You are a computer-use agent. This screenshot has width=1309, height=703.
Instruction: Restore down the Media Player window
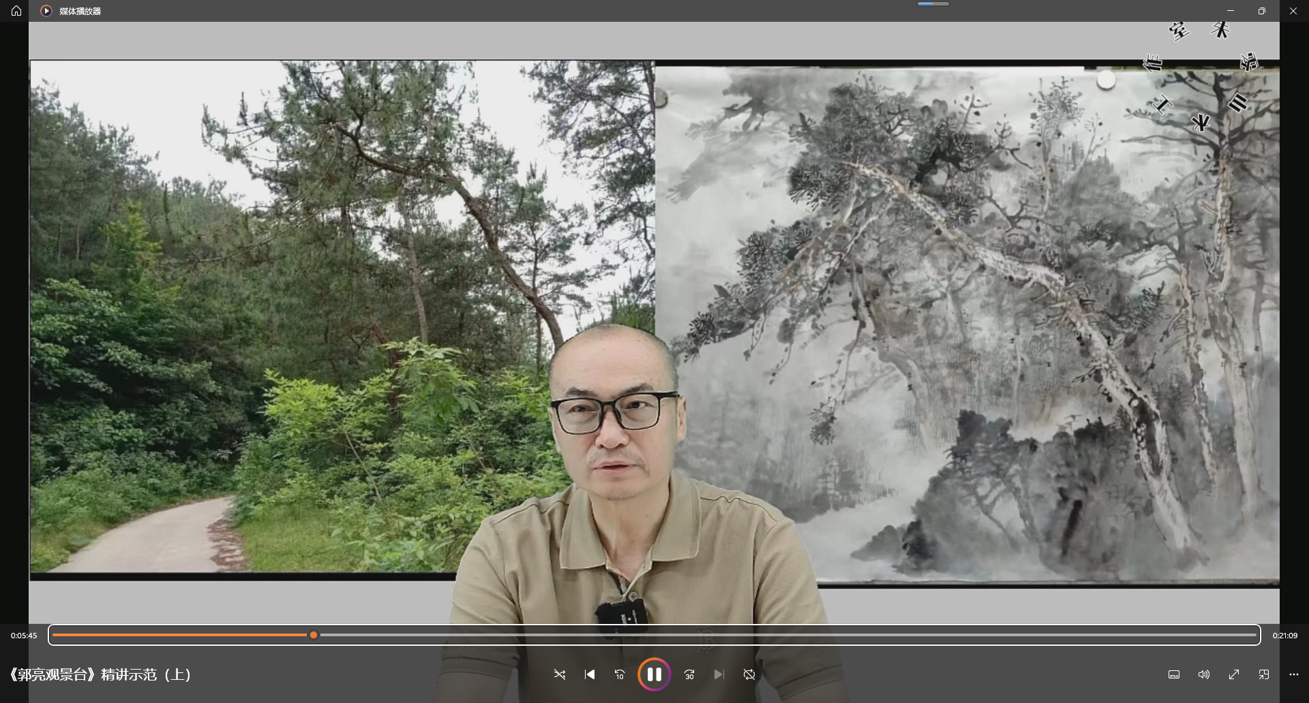coord(1262,11)
